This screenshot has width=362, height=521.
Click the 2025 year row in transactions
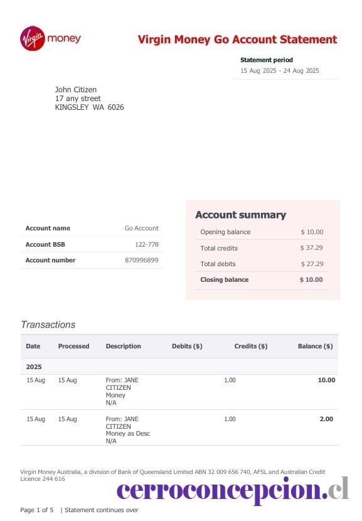[179, 367]
